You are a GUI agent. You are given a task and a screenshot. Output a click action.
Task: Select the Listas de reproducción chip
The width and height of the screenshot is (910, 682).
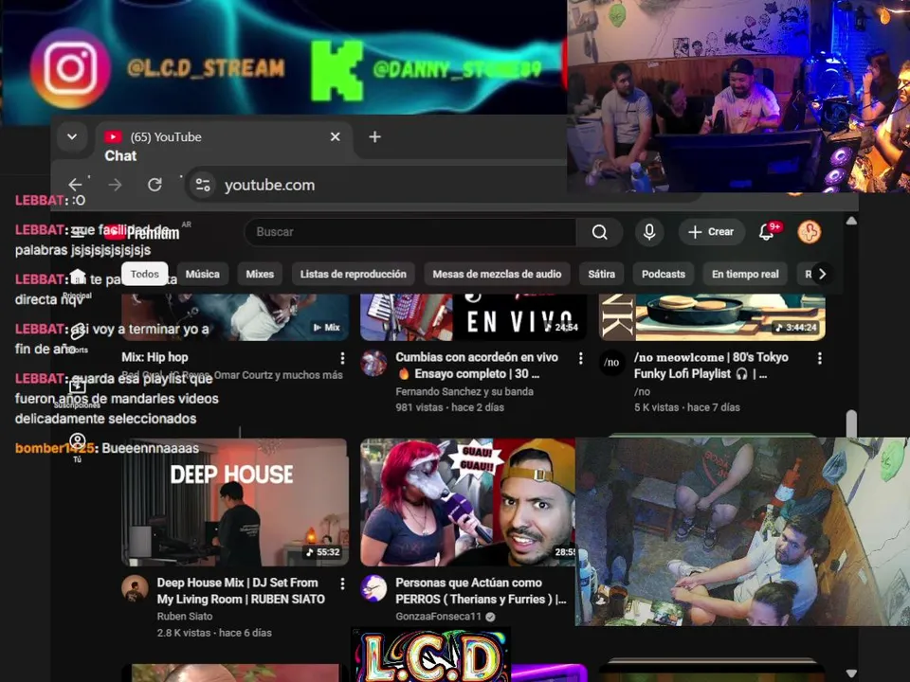[353, 274]
